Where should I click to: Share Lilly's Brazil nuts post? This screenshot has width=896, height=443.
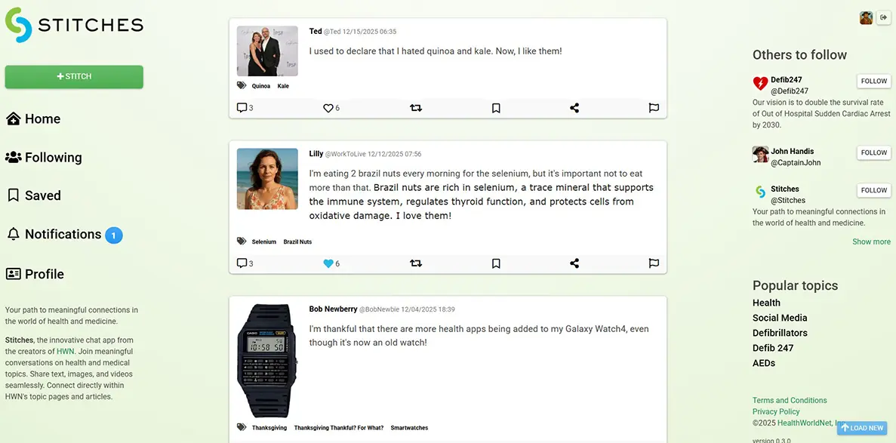pyautogui.click(x=574, y=263)
